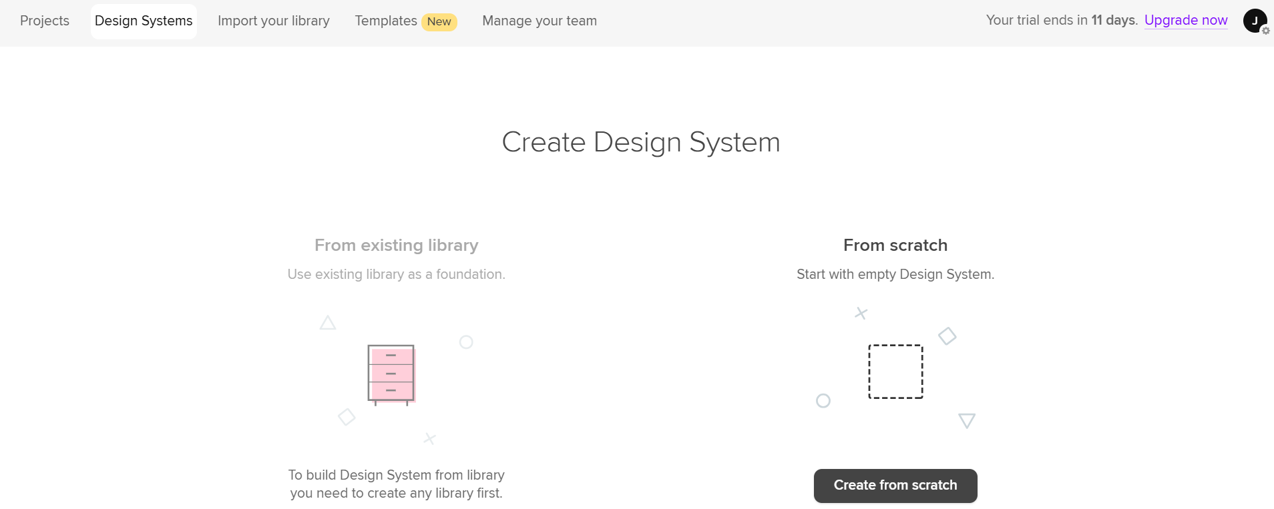Click the gear icon on avatar
This screenshot has height=509, width=1274.
[1265, 31]
